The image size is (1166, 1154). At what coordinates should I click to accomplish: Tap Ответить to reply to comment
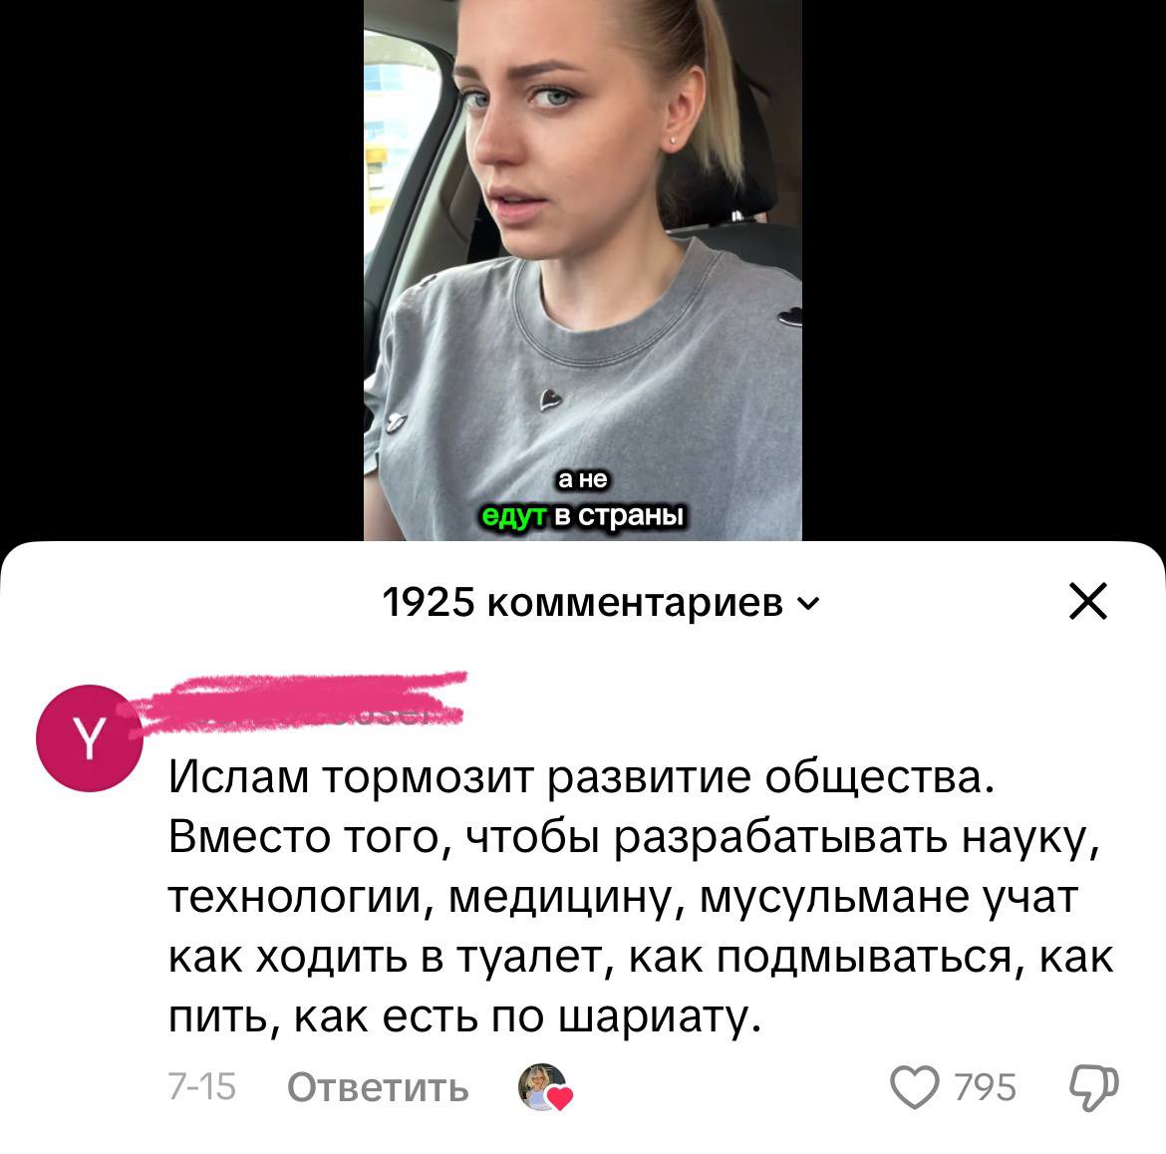(378, 1088)
